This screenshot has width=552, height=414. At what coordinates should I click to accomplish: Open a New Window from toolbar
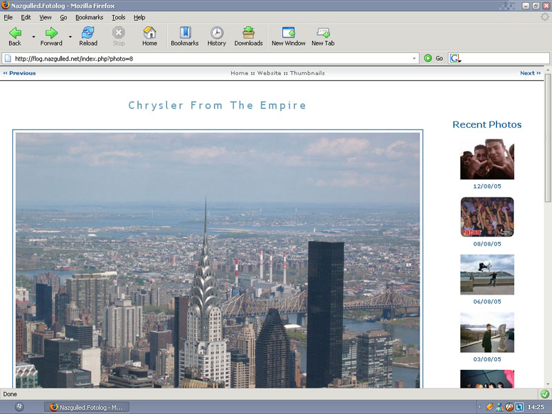(x=288, y=37)
